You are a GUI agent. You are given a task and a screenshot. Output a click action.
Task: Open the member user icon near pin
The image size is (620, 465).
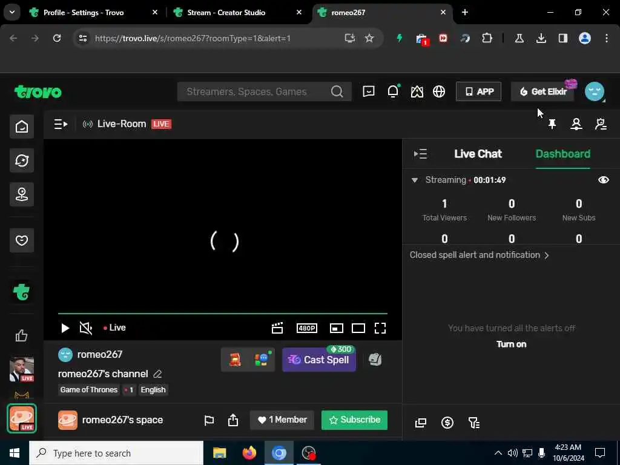[x=576, y=124]
